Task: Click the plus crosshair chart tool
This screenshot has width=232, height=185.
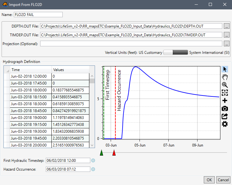Action: click(x=225, y=100)
